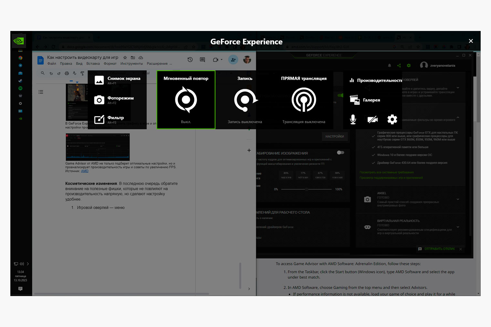Open the Правка menu in Docs
The image size is (491, 327).
(66, 64)
